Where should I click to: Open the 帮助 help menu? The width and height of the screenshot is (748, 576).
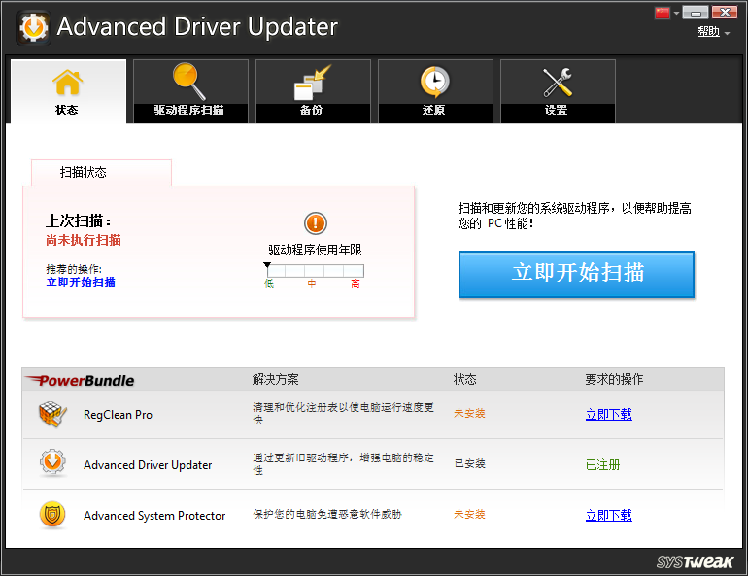click(x=708, y=31)
